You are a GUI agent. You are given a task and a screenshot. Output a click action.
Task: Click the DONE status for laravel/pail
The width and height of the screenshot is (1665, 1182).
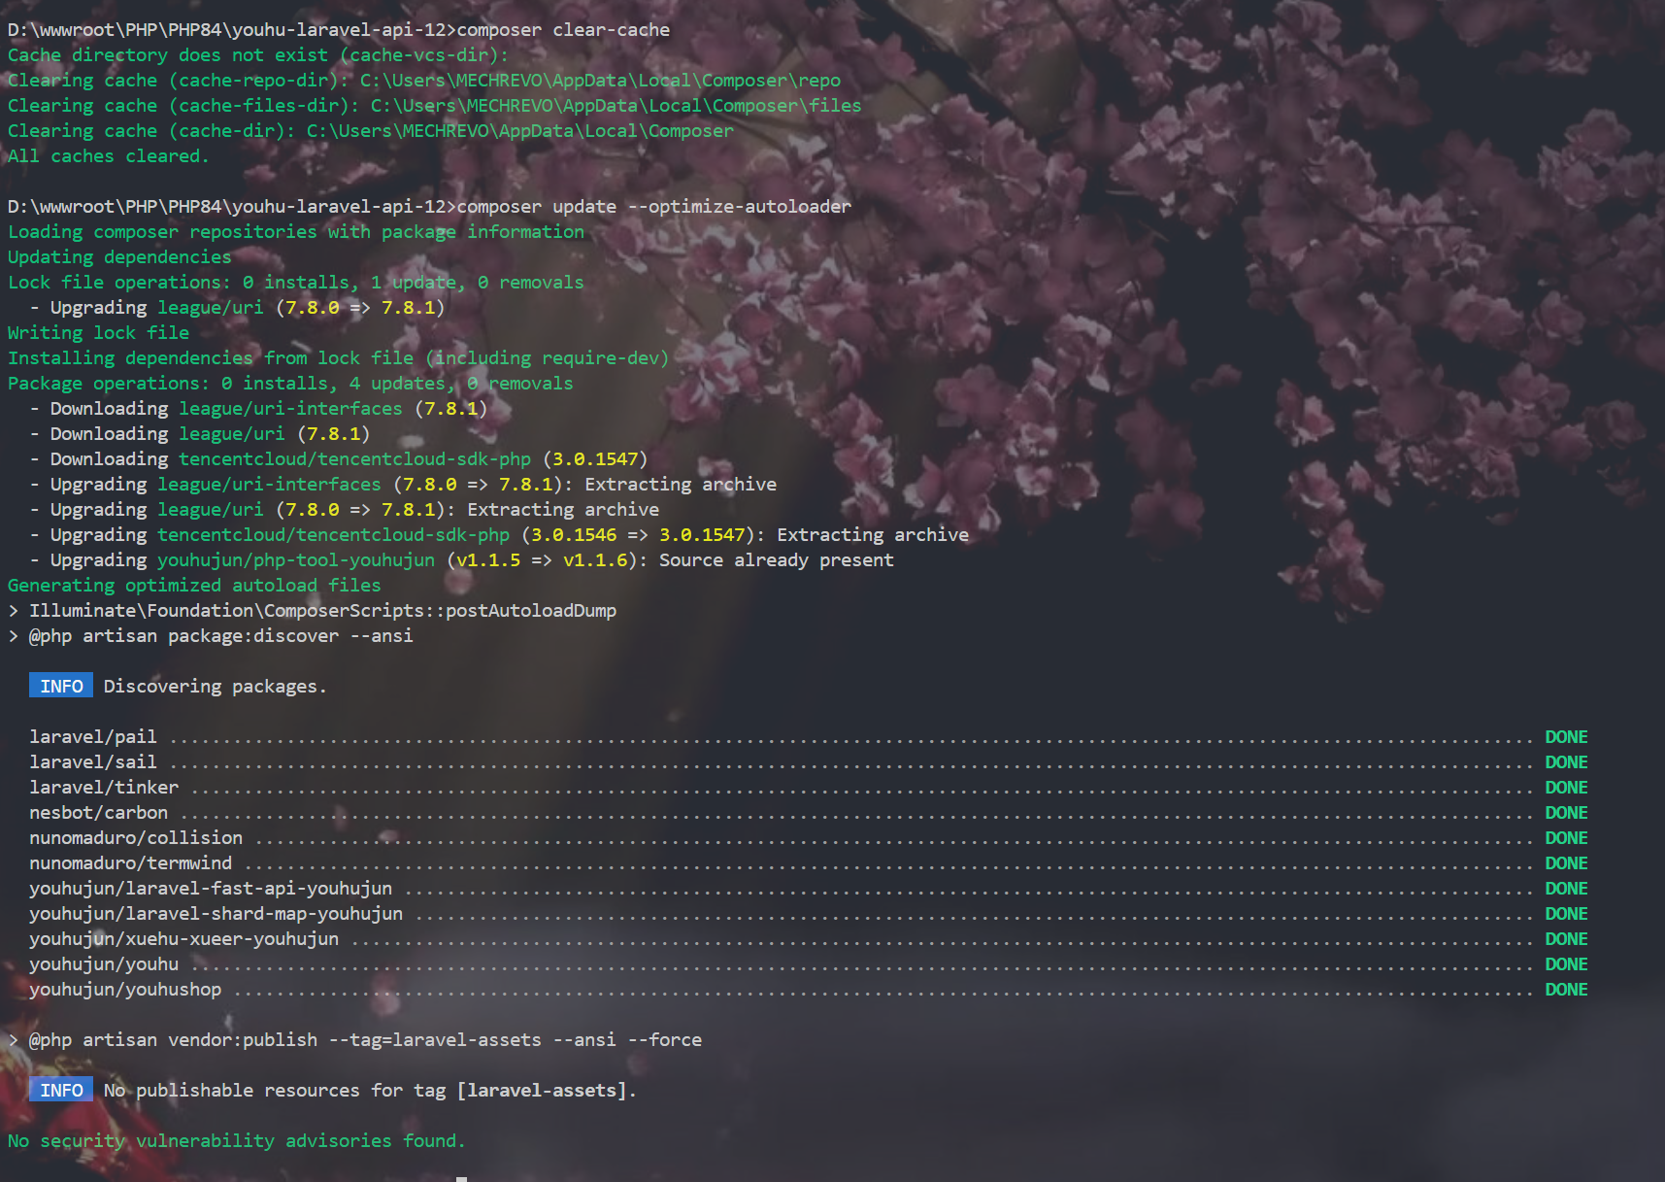pos(1565,737)
